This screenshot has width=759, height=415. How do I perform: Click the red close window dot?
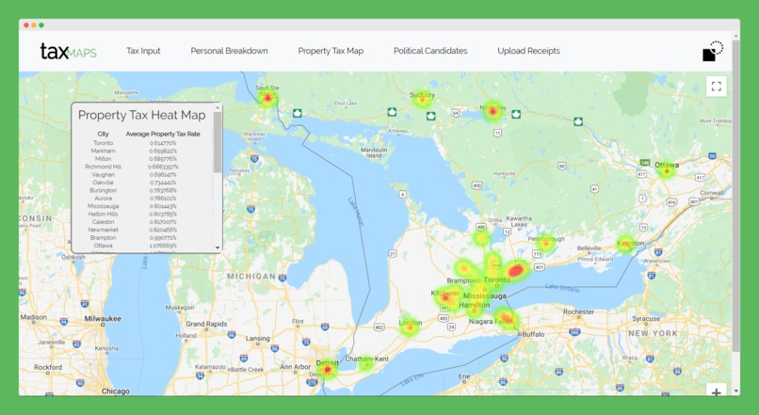26,25
